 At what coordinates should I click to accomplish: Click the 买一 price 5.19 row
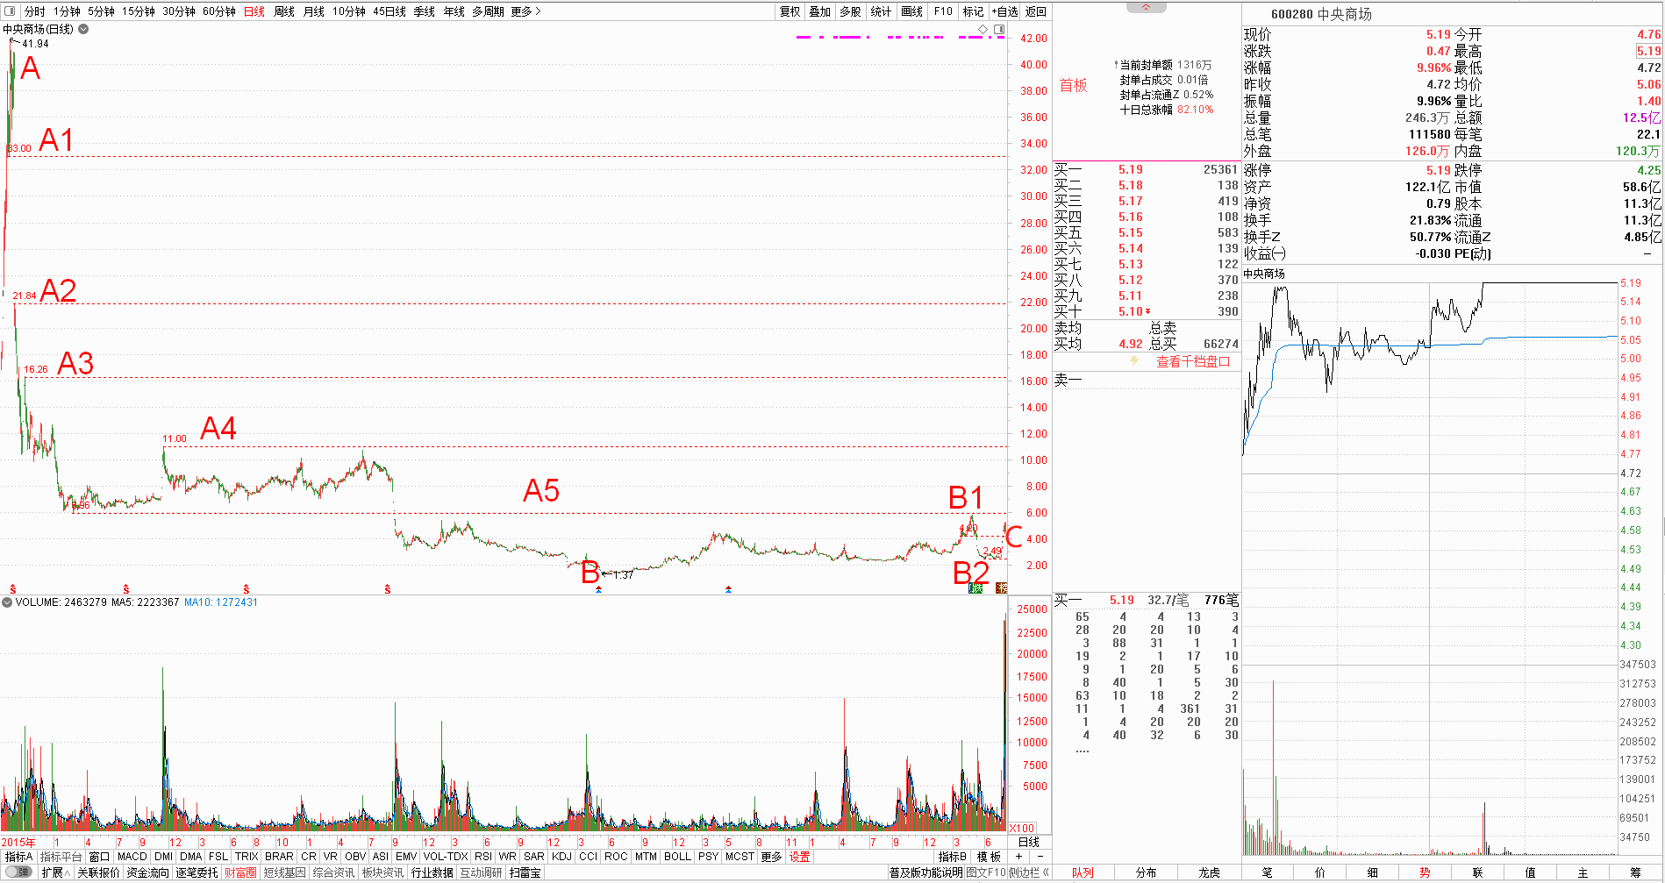[x=1146, y=169]
